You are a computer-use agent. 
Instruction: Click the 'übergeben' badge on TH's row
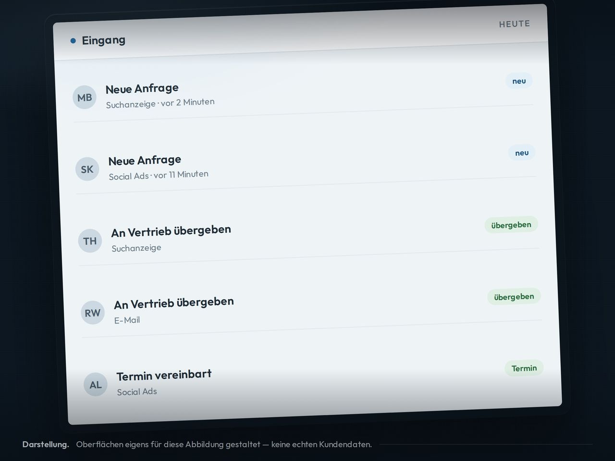tap(511, 225)
